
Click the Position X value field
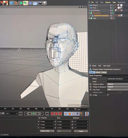point(47,122)
